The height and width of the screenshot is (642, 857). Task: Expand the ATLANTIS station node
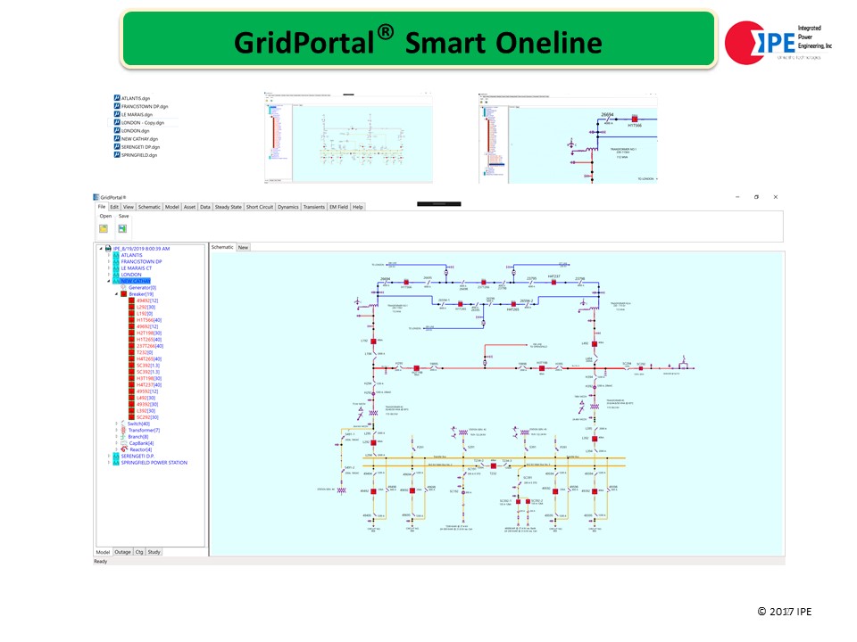tap(109, 255)
